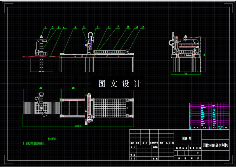Select part callout number 11 label
The width and height of the screenshot is (236, 167).
pos(137,27)
